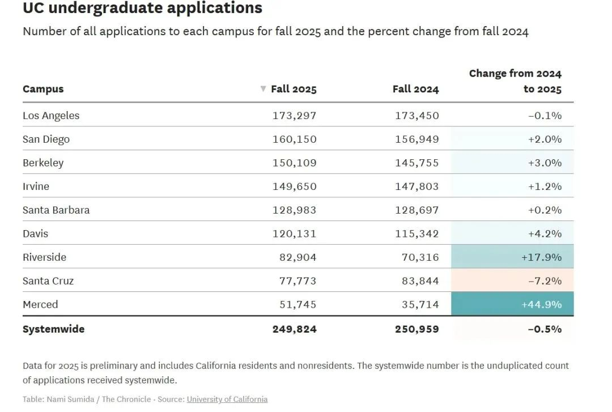Image resolution: width=612 pixels, height=412 pixels.
Task: Sort by the Fall 2024 column header
Action: [416, 89]
